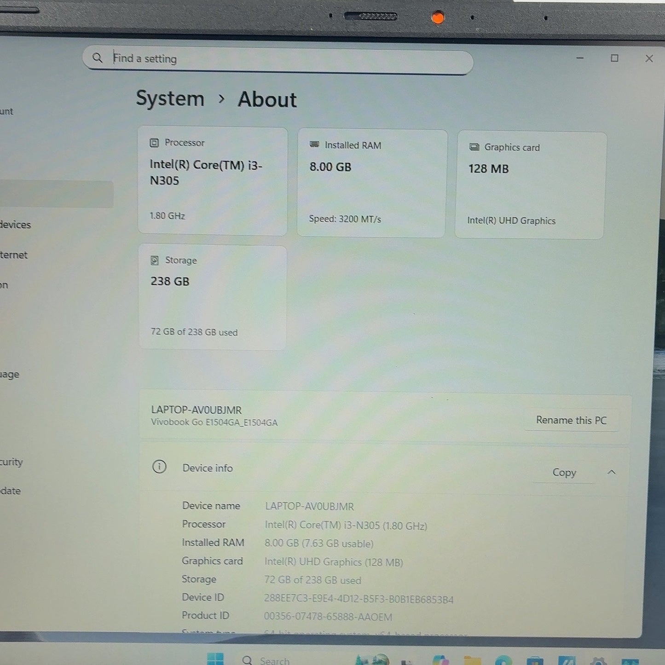Click the Storage value in Device info list

312,580
